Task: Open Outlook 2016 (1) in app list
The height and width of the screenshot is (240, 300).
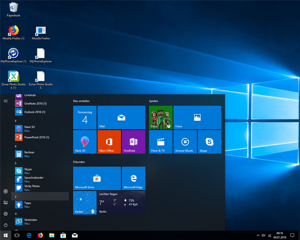Action: [x=40, y=112]
